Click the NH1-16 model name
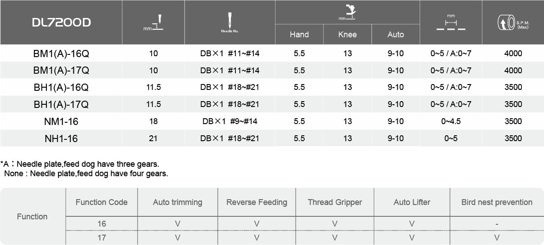This screenshot has width=544, height=245. (61, 139)
